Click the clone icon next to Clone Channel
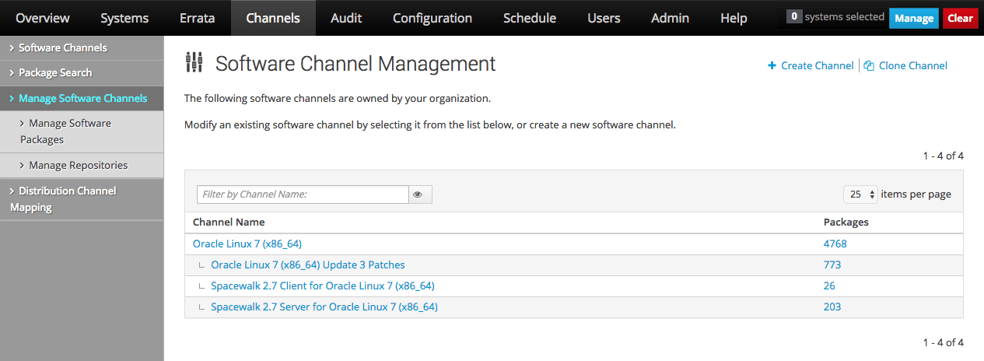Image resolution: width=984 pixels, height=361 pixels. pos(869,66)
